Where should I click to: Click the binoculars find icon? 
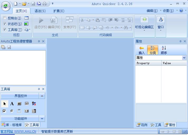pos(126,28)
